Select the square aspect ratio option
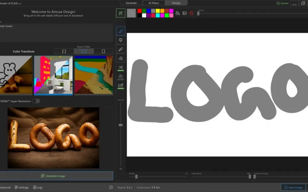Viewport: 308px width, 192px height. pos(64,51)
